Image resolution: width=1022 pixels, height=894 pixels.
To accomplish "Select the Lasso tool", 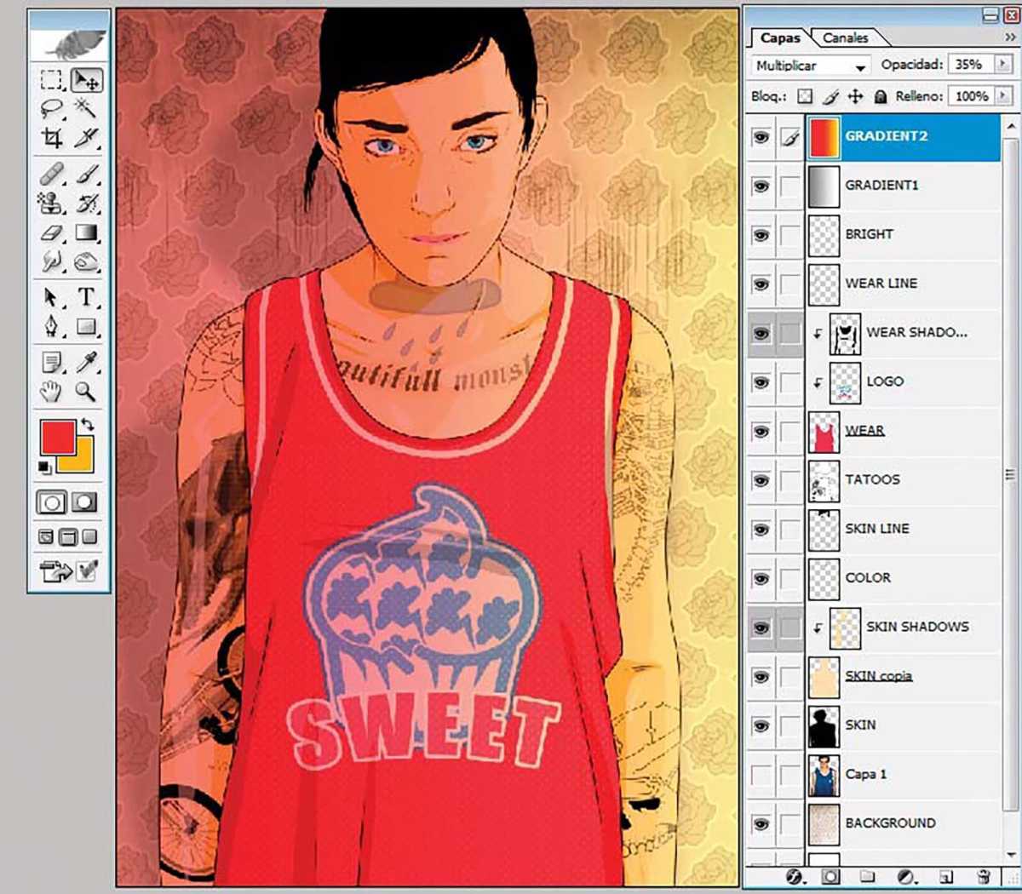I will [x=51, y=109].
